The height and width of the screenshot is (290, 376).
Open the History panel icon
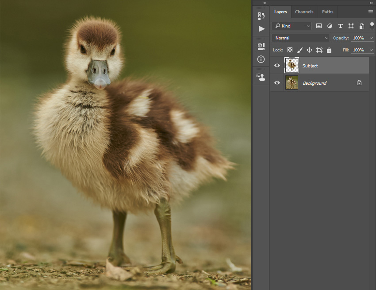tap(261, 16)
